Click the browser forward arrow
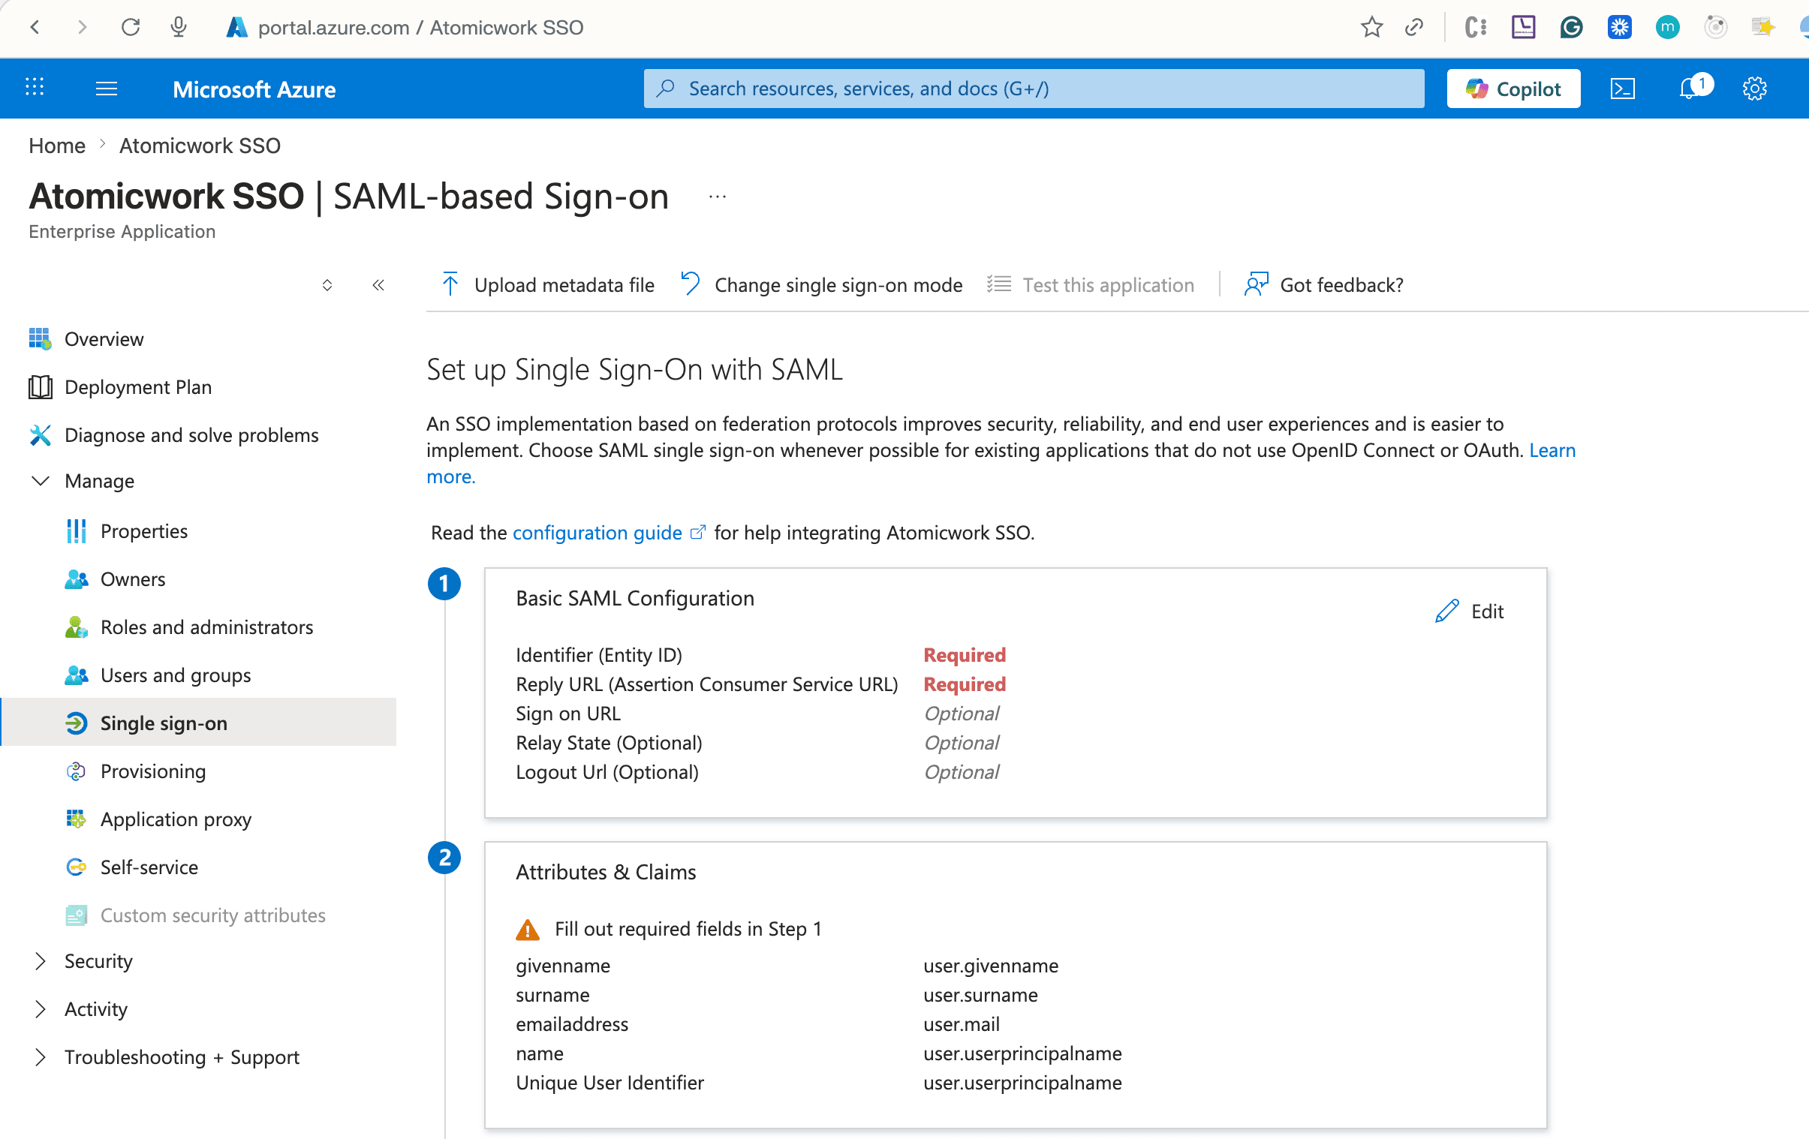This screenshot has height=1139, width=1809. pyautogui.click(x=83, y=28)
